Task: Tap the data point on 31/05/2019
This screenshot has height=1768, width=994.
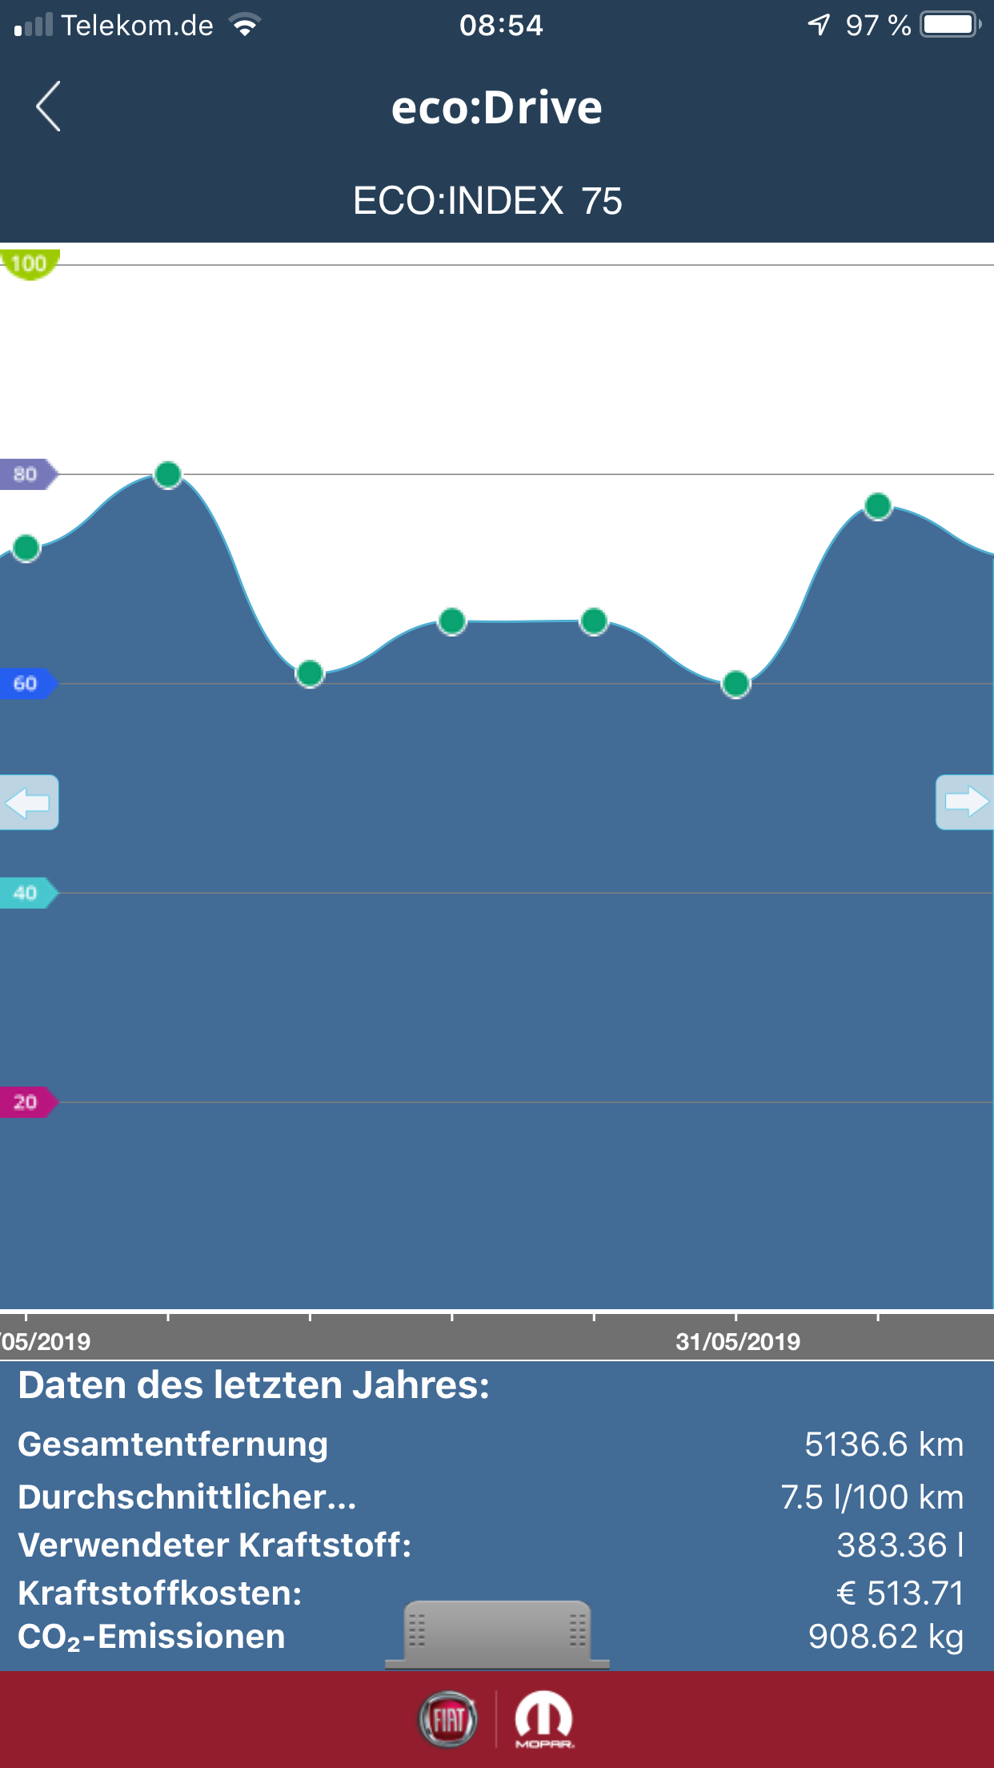Action: pyautogui.click(x=735, y=684)
